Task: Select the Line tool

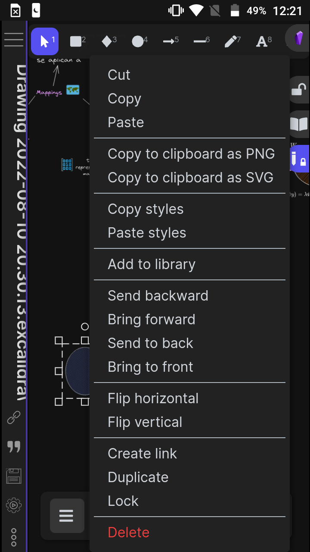Action: 200,41
